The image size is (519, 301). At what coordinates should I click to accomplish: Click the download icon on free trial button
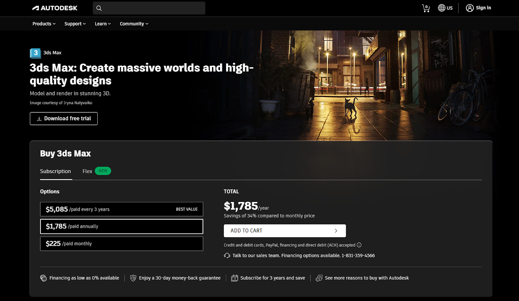[x=39, y=119]
